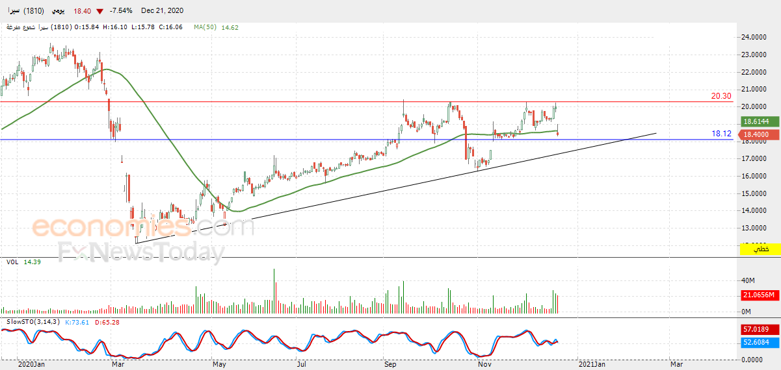Click the Dec 21, 2020 date in header
The height and width of the screenshot is (370, 781).
[161, 12]
